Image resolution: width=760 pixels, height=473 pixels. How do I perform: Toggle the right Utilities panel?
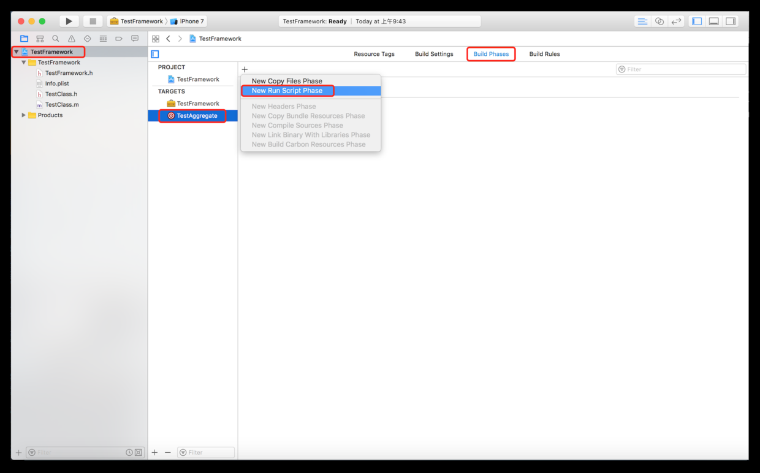coord(731,21)
